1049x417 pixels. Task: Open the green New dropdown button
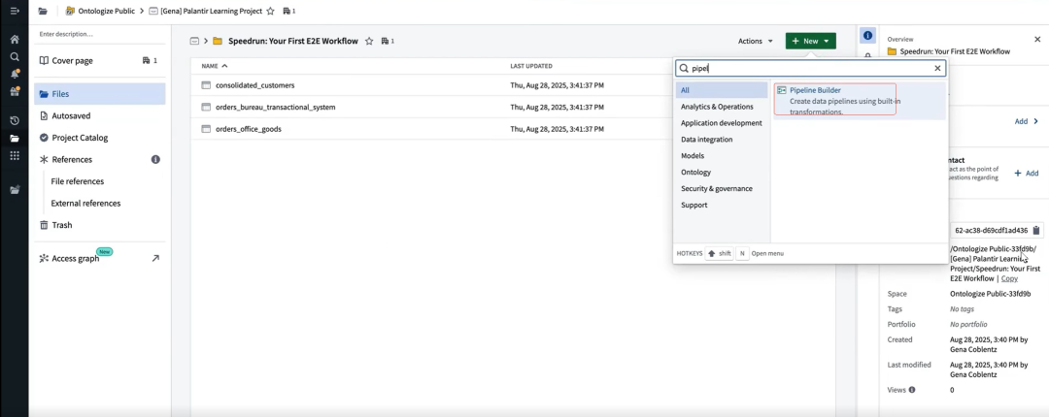810,41
